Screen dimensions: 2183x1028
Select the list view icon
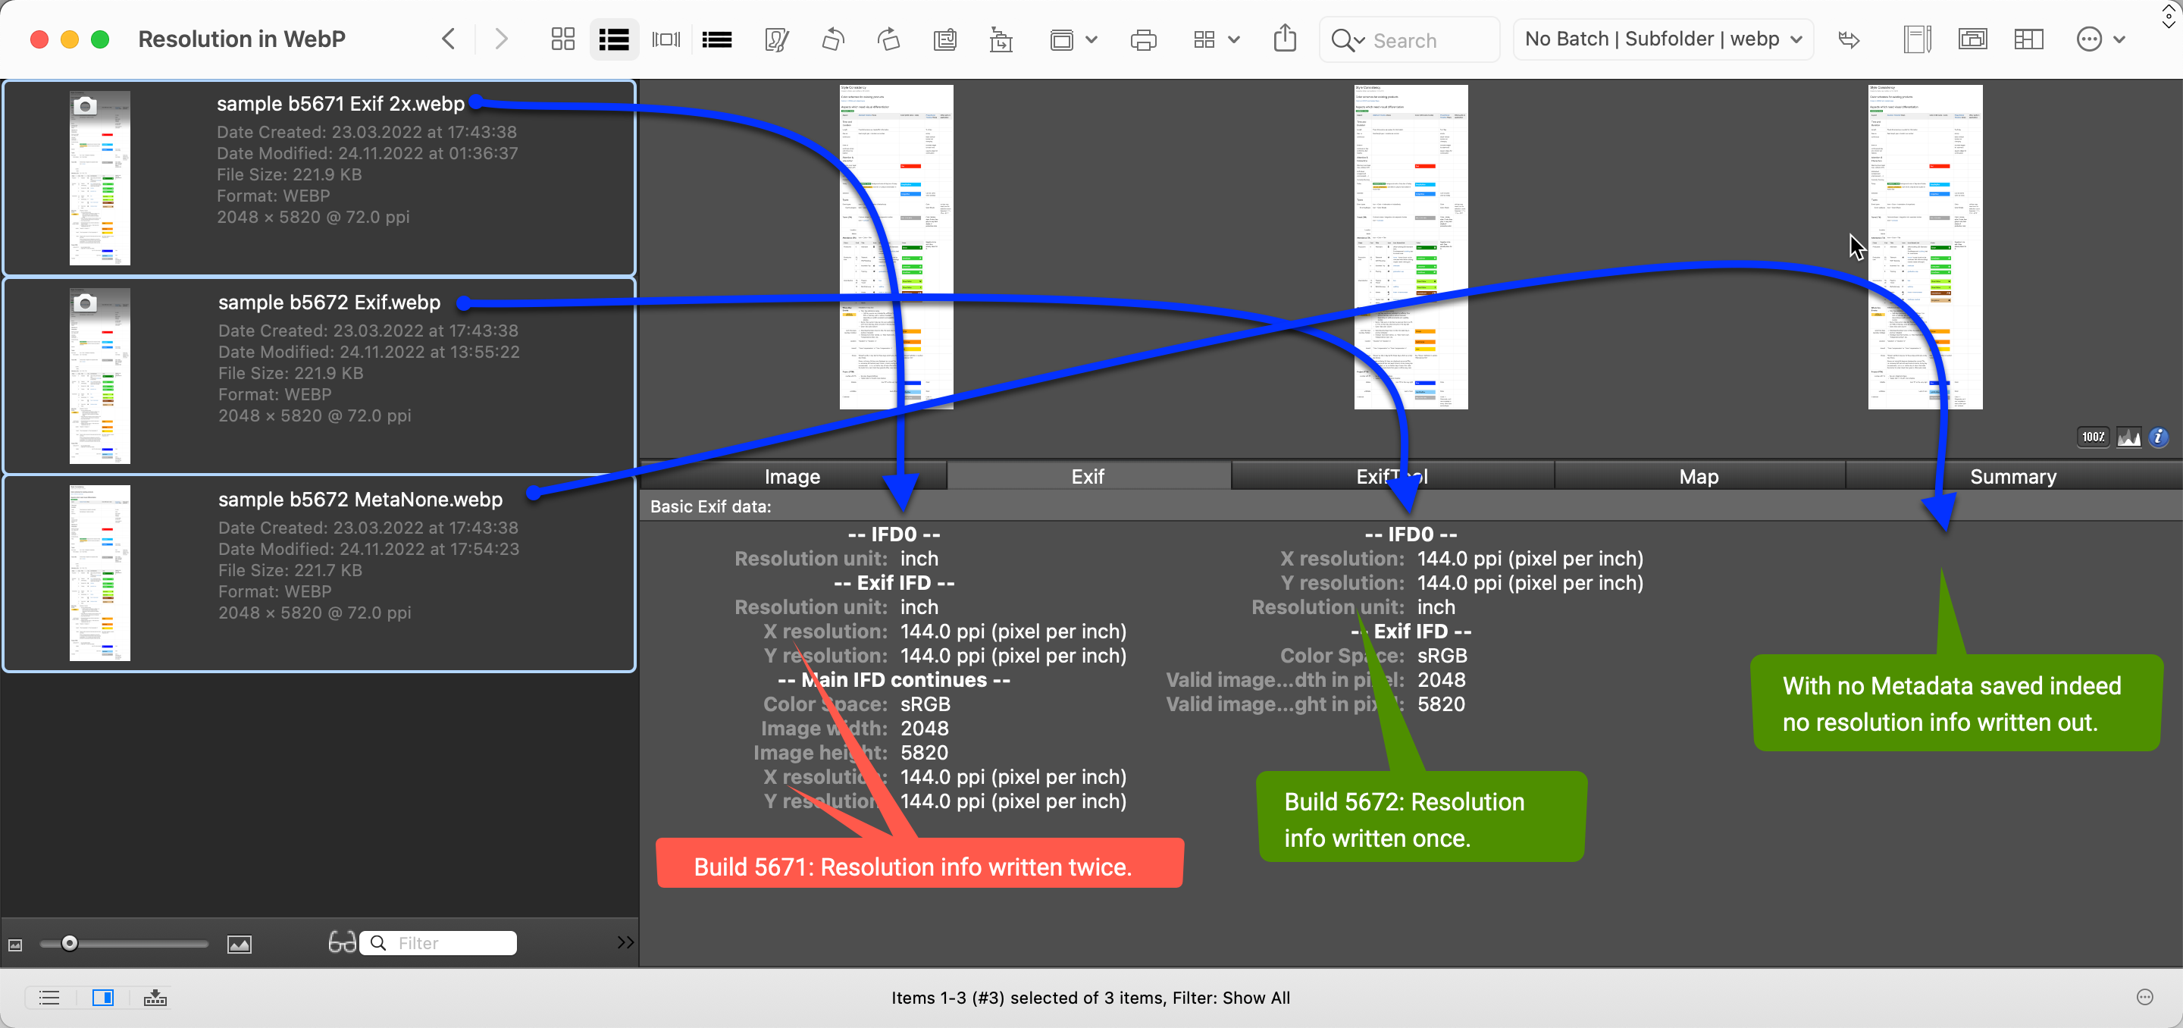coord(612,39)
